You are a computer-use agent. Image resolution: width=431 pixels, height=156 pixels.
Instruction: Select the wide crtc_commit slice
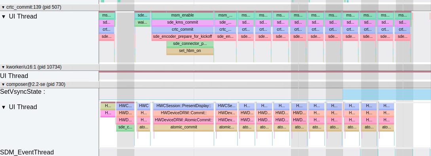[182, 30]
